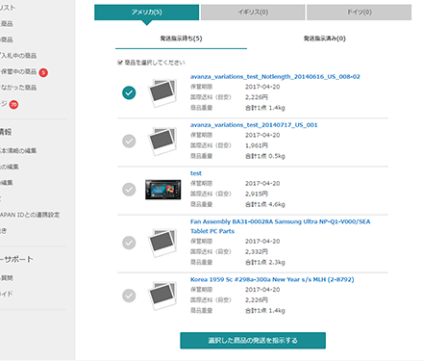Select the Fan Assembly item check circle
Image resolution: width=423 pixels, height=361 pixels.
point(129,243)
